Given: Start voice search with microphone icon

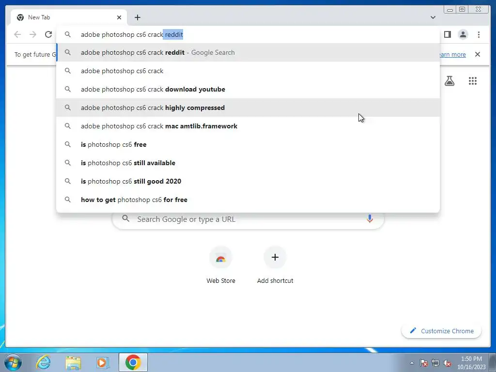Looking at the screenshot, I should (370, 218).
